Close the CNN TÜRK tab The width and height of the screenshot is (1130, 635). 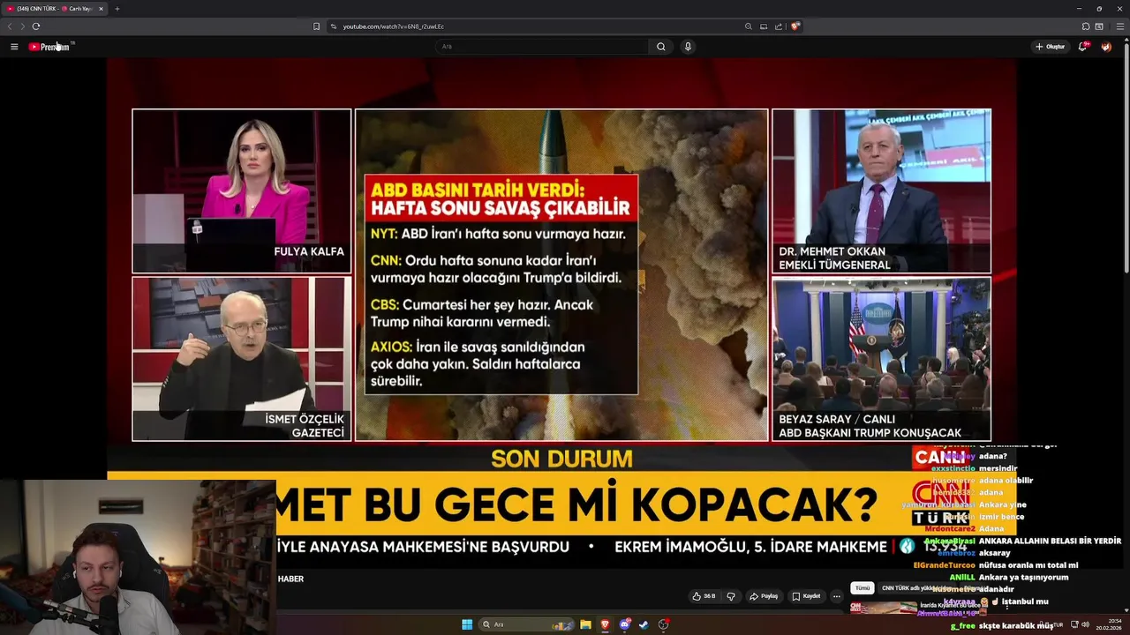(x=101, y=9)
